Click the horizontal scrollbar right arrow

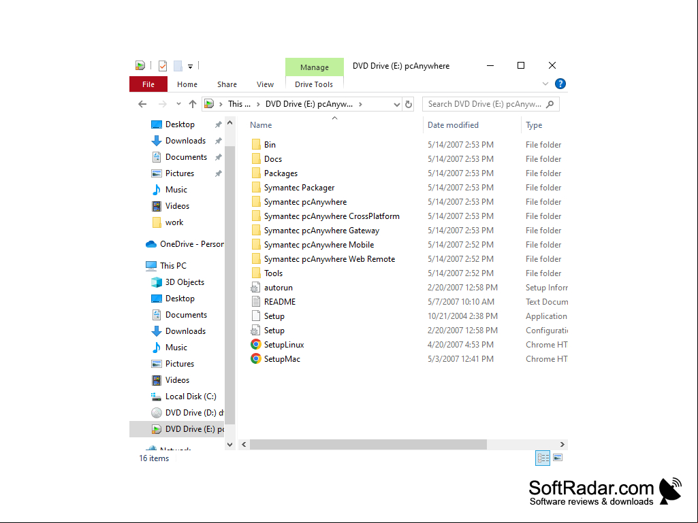pyautogui.click(x=562, y=444)
